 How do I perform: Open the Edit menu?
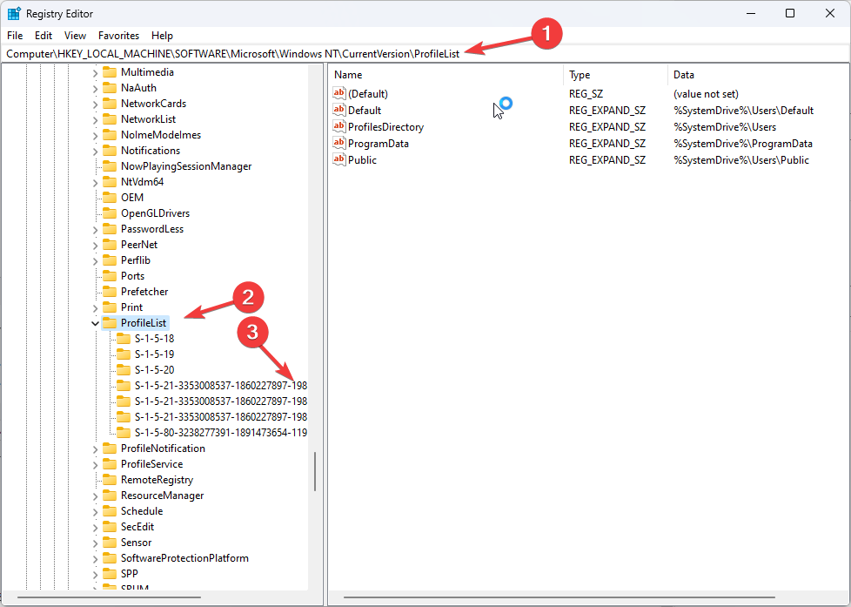[x=44, y=36]
